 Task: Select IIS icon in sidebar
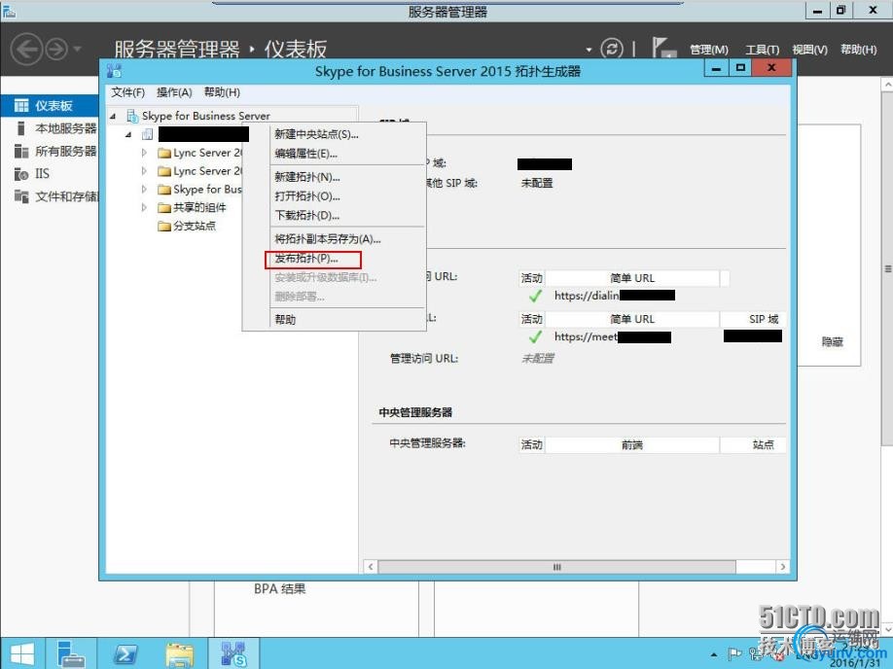coord(21,174)
